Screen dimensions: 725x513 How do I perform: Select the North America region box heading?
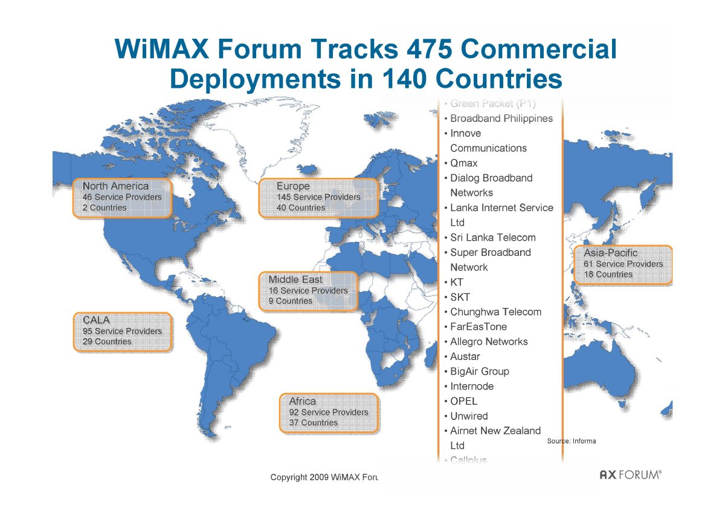[115, 186]
